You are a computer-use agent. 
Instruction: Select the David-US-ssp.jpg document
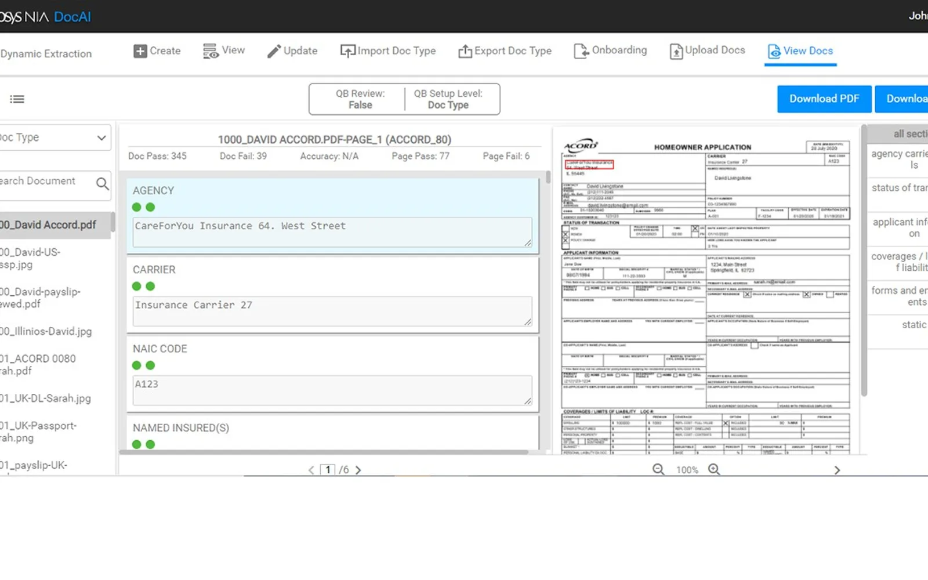(x=30, y=259)
